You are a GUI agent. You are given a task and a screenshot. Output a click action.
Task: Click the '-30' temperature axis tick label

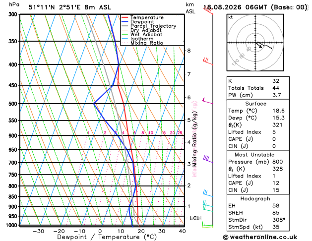[38, 231]
